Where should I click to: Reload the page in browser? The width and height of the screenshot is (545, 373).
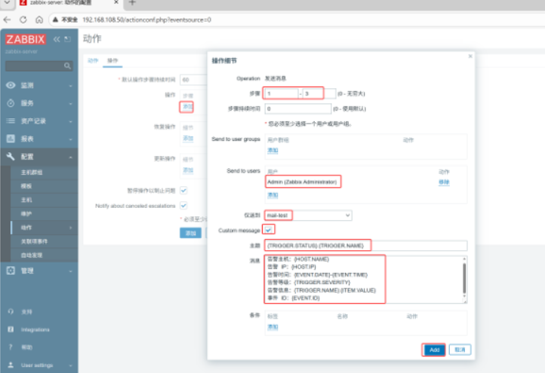click(x=23, y=20)
